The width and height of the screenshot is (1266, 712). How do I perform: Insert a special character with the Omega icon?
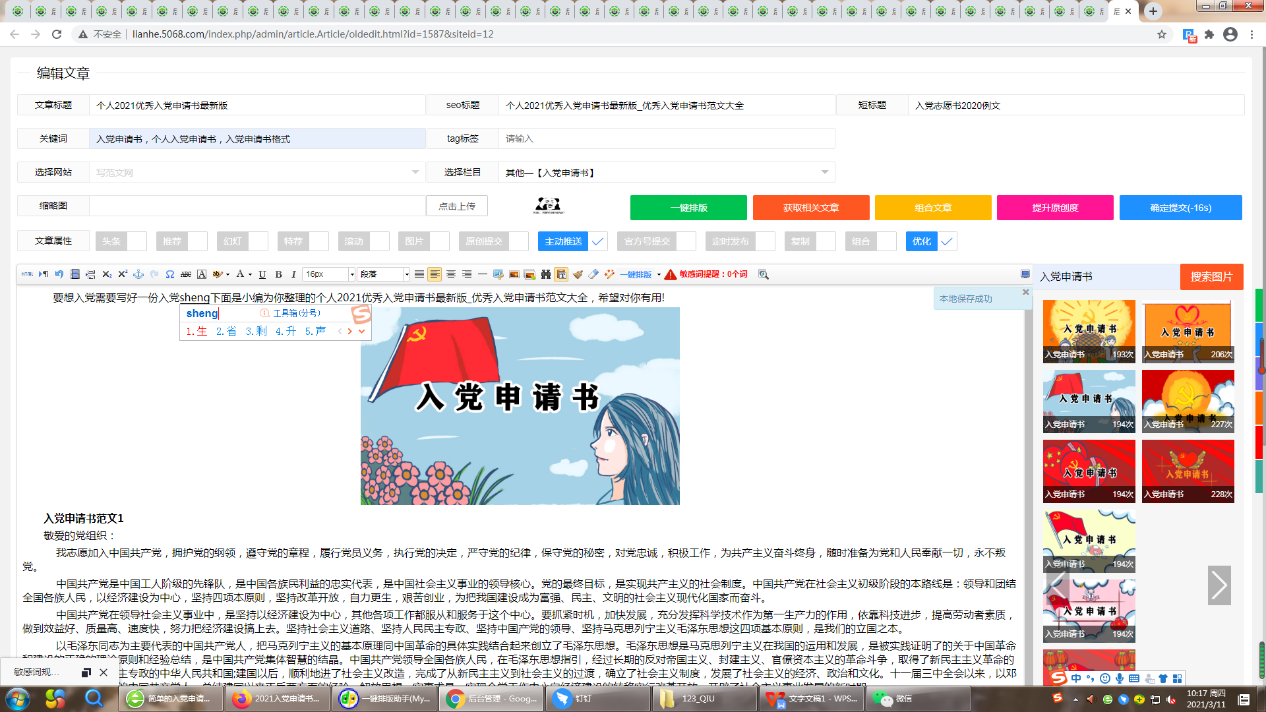(x=169, y=274)
